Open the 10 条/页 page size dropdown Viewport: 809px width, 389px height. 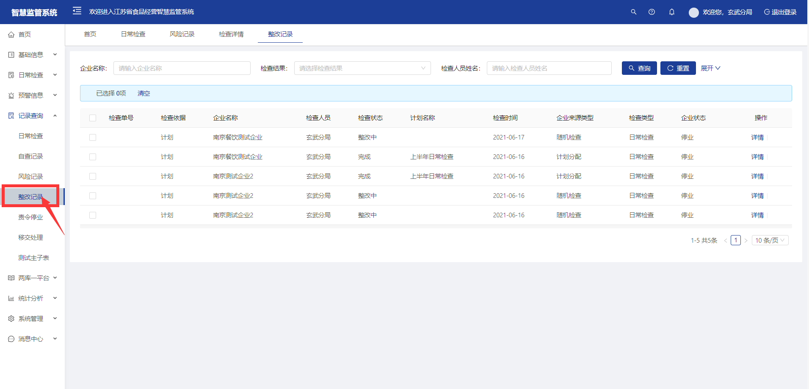[x=770, y=240]
